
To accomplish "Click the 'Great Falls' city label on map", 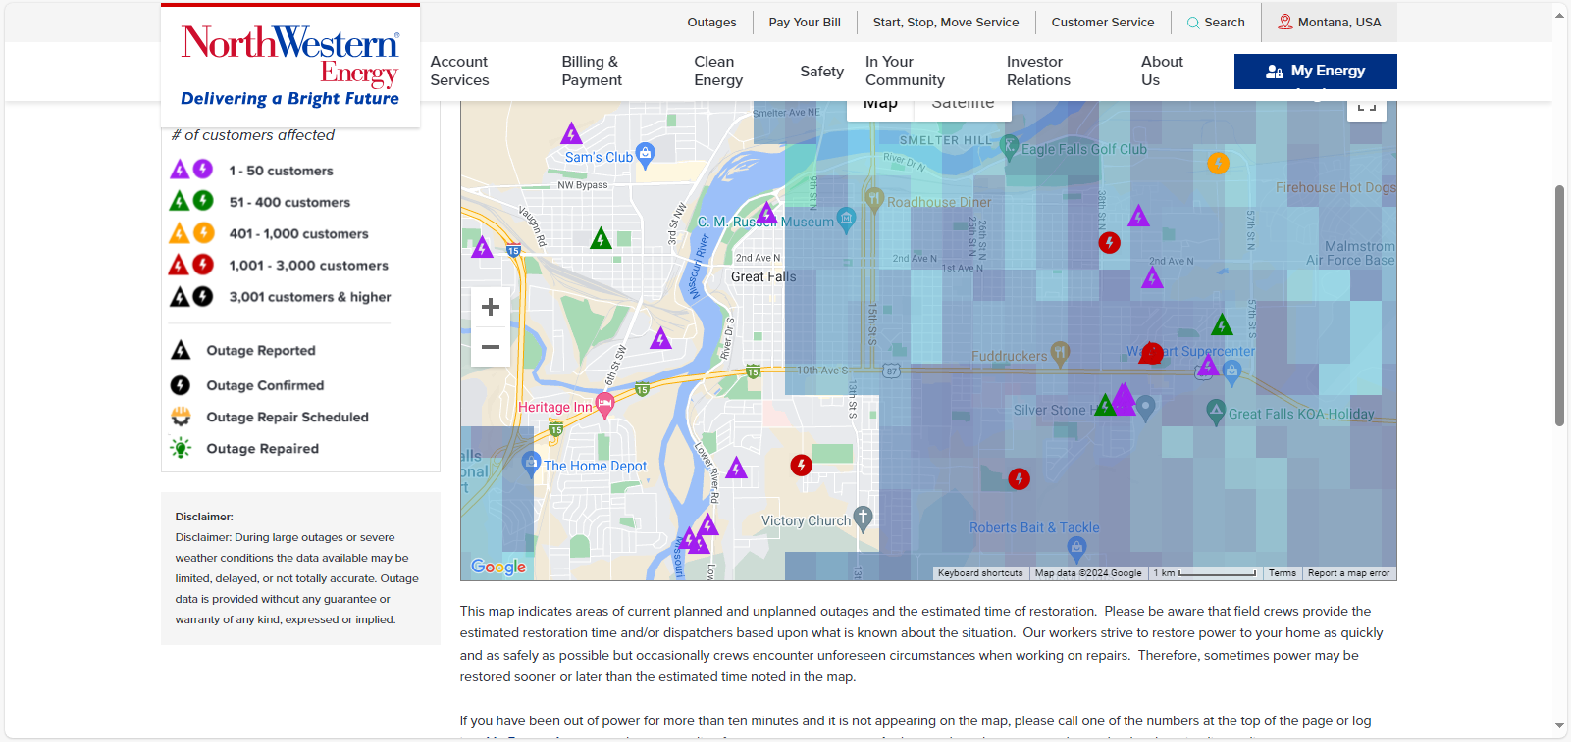I will pos(763,276).
